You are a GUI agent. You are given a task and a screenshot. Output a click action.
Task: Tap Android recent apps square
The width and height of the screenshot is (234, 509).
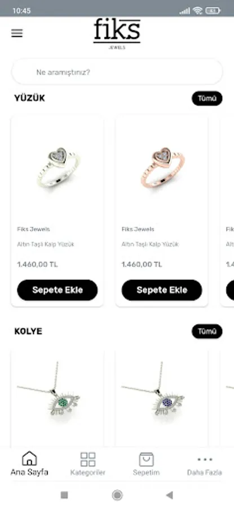coord(64,495)
